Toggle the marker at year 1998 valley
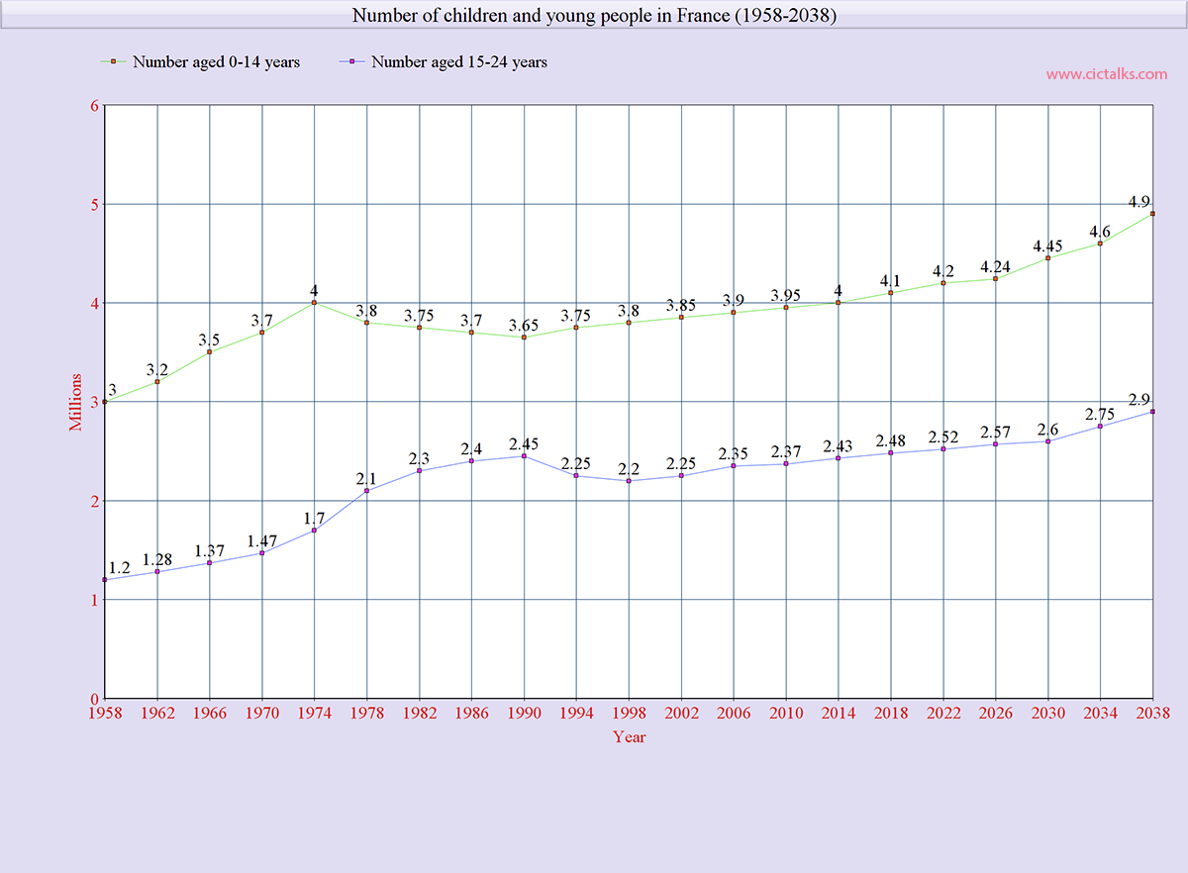Viewport: 1188px width, 873px height. click(630, 480)
